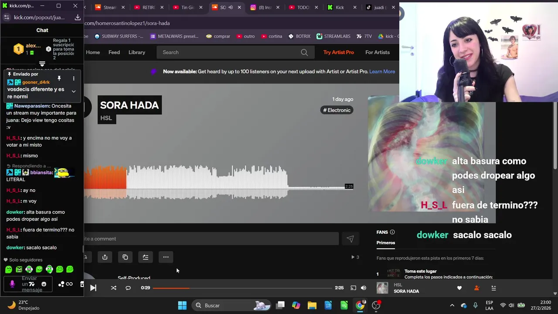Click the download icon in Kick popout
This screenshot has width=558, height=314.
pyautogui.click(x=78, y=17)
